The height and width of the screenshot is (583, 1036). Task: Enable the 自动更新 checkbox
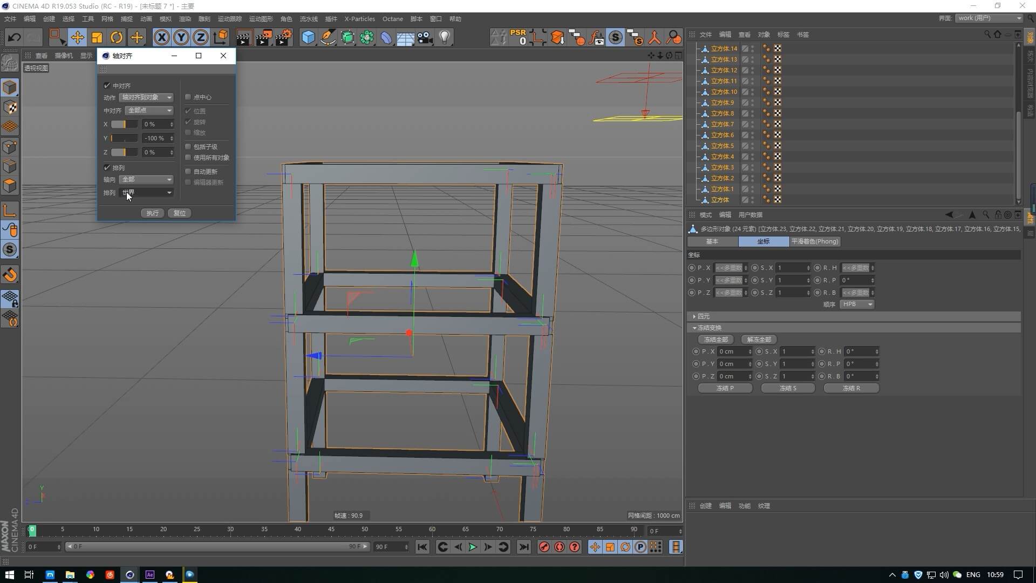[x=188, y=171]
